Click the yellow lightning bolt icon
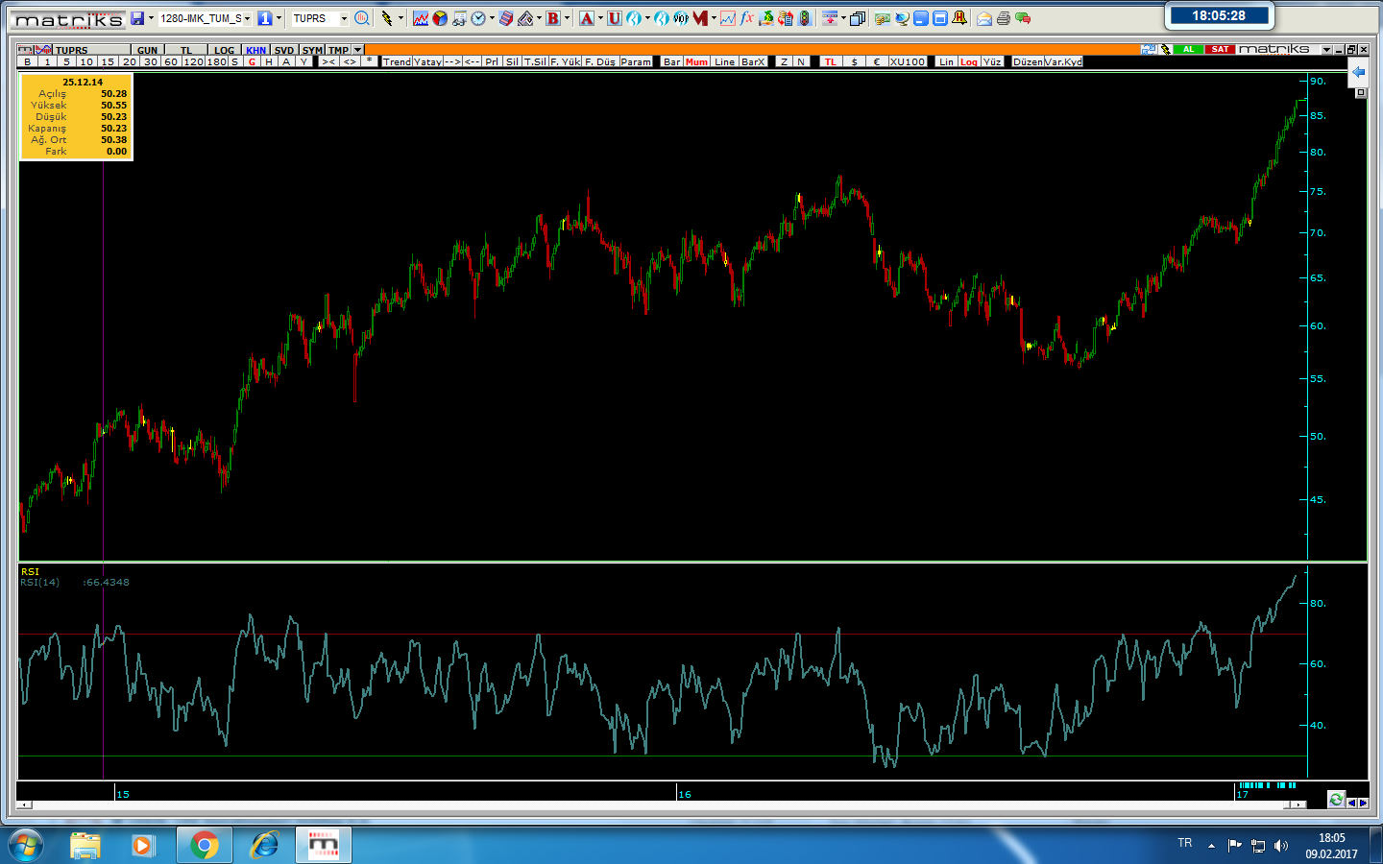 [x=387, y=18]
